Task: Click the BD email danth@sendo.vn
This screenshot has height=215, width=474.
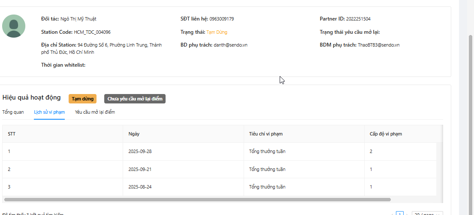Action: [x=230, y=45]
